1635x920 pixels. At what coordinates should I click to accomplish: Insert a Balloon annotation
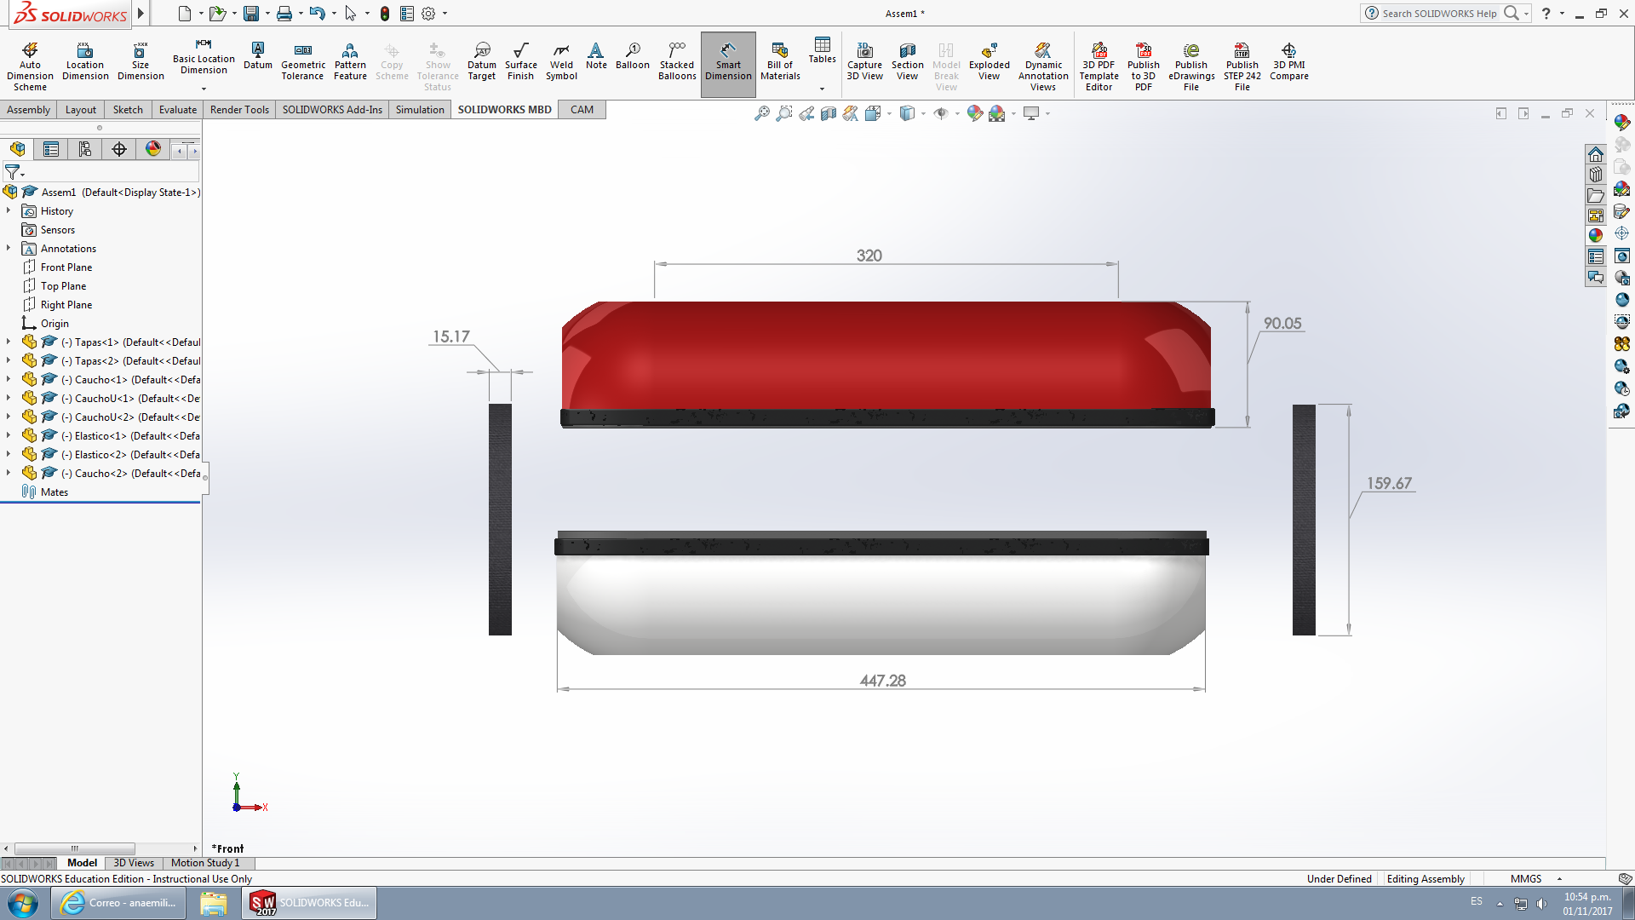[633, 56]
